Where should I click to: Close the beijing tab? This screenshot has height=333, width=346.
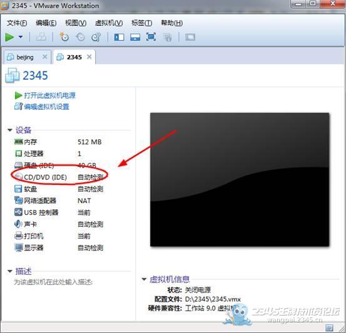click(45, 57)
